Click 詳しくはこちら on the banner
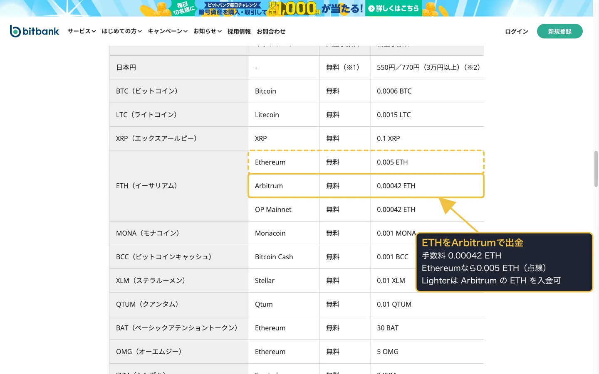Screen dimensions: 599x374 pyautogui.click(x=394, y=8)
